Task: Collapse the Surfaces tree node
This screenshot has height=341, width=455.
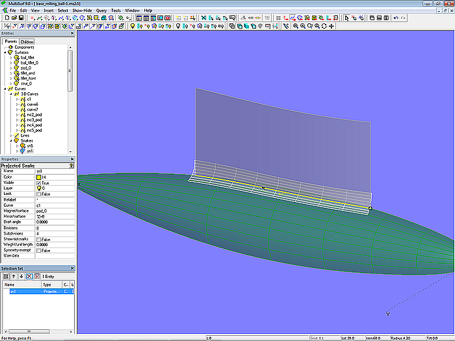Action: [x=5, y=53]
